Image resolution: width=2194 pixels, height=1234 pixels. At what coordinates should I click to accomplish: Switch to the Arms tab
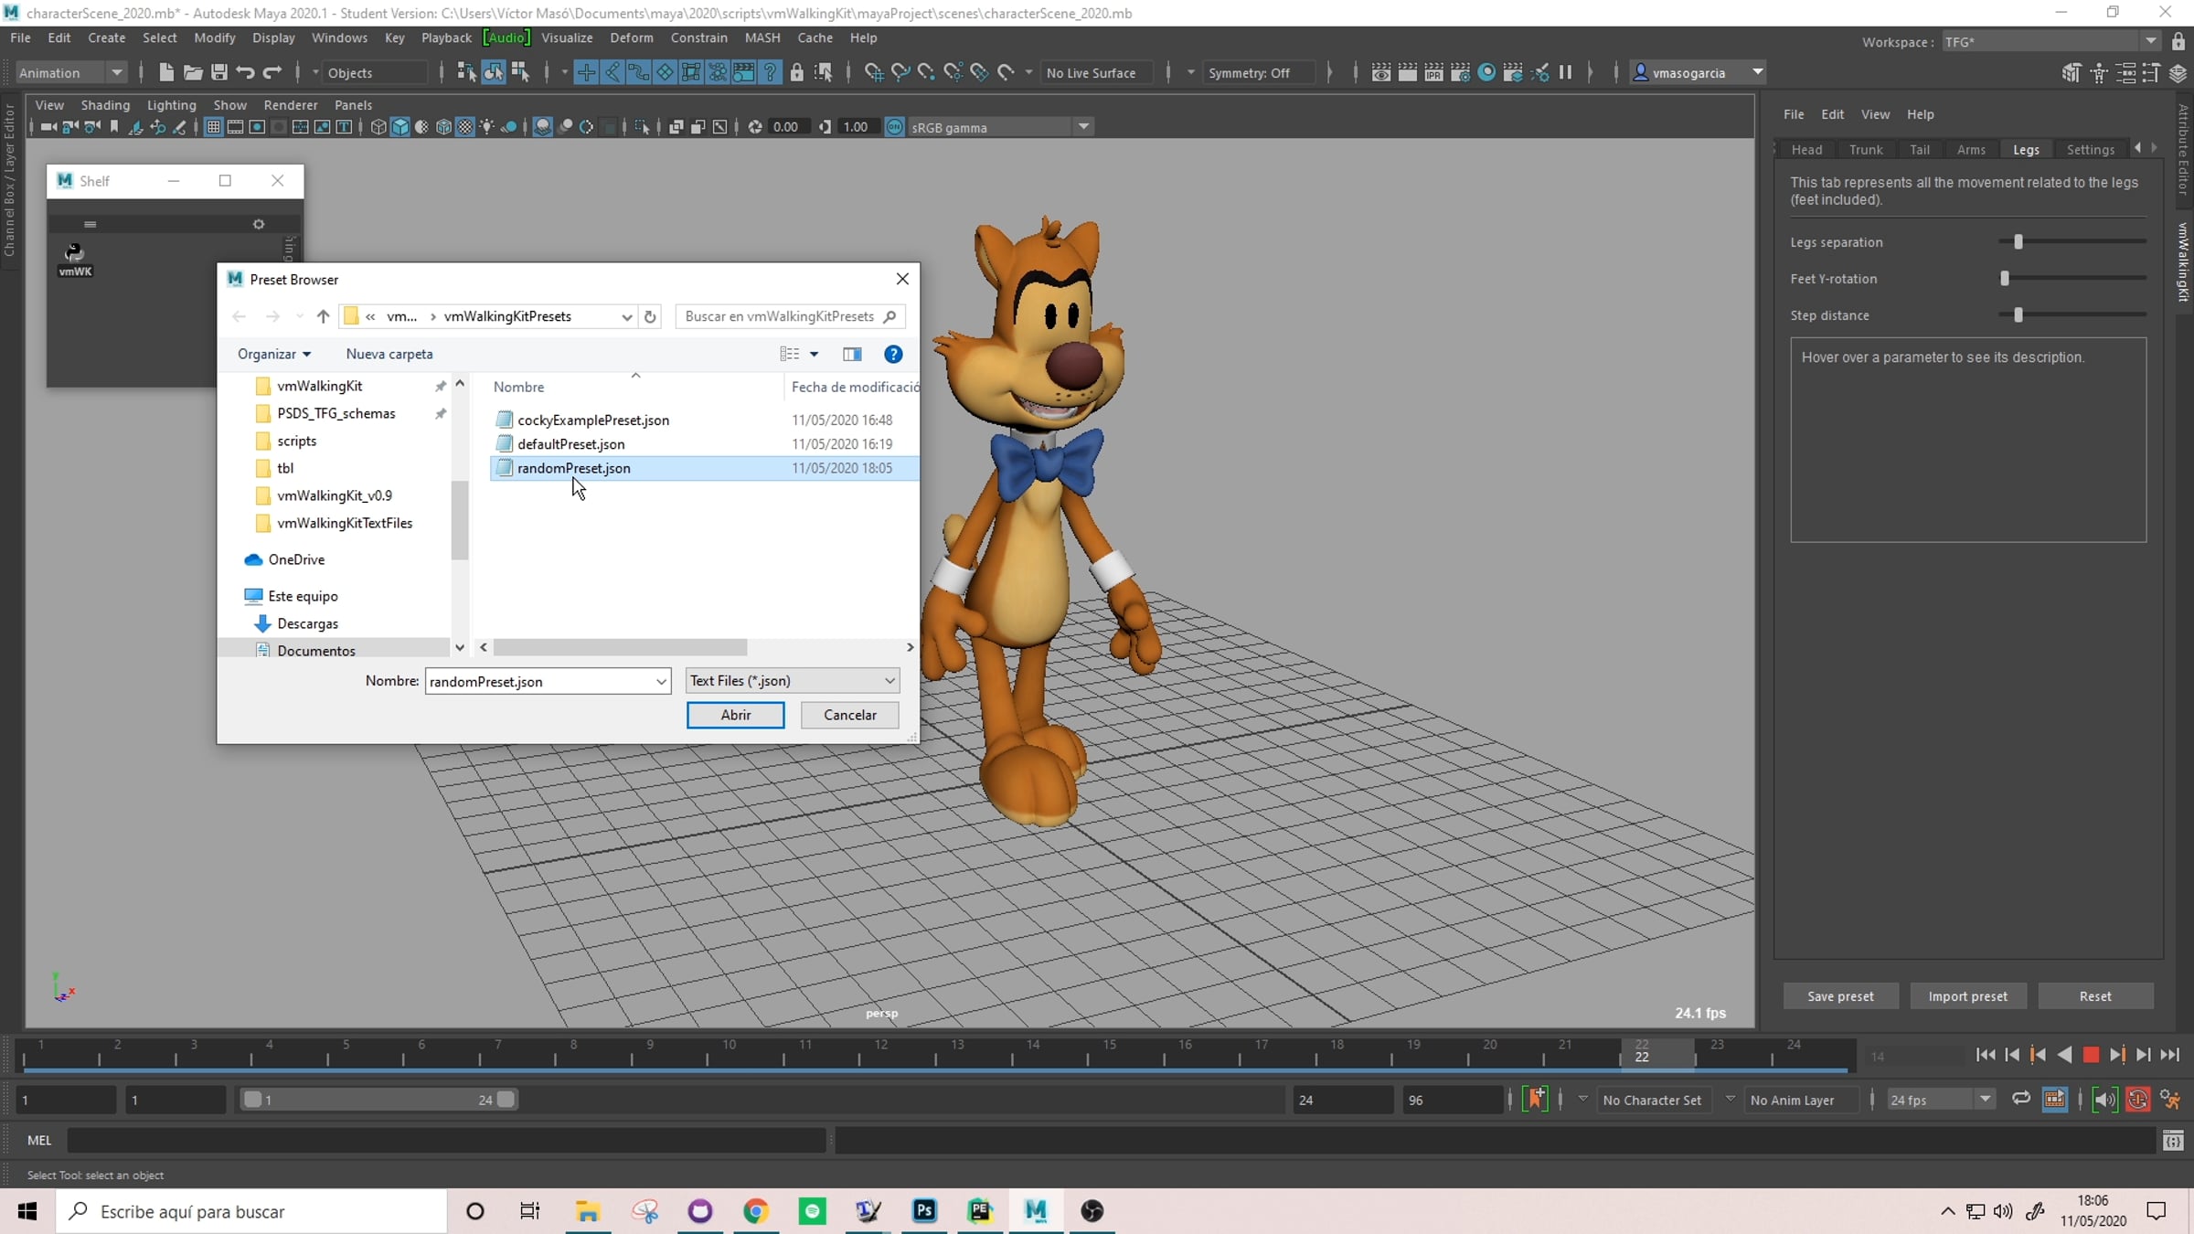(x=1971, y=149)
